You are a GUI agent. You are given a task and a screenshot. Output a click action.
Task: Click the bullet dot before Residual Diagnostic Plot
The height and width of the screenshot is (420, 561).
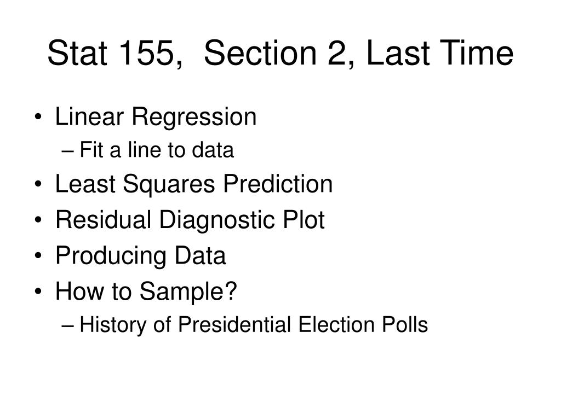(x=38, y=220)
